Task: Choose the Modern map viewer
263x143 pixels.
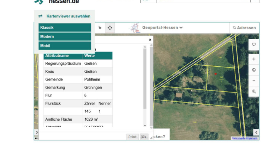Action: (65, 37)
